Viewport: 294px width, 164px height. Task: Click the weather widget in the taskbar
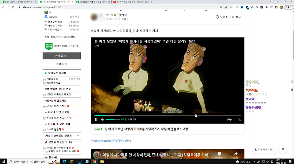[x=243, y=161]
